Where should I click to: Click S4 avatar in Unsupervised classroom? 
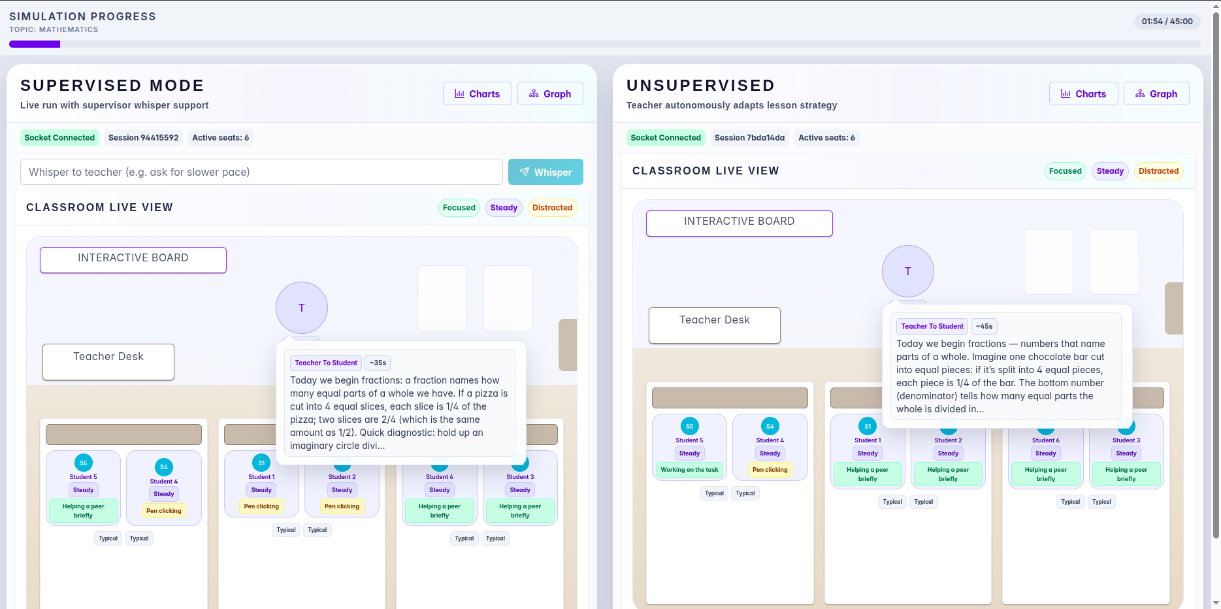click(770, 426)
